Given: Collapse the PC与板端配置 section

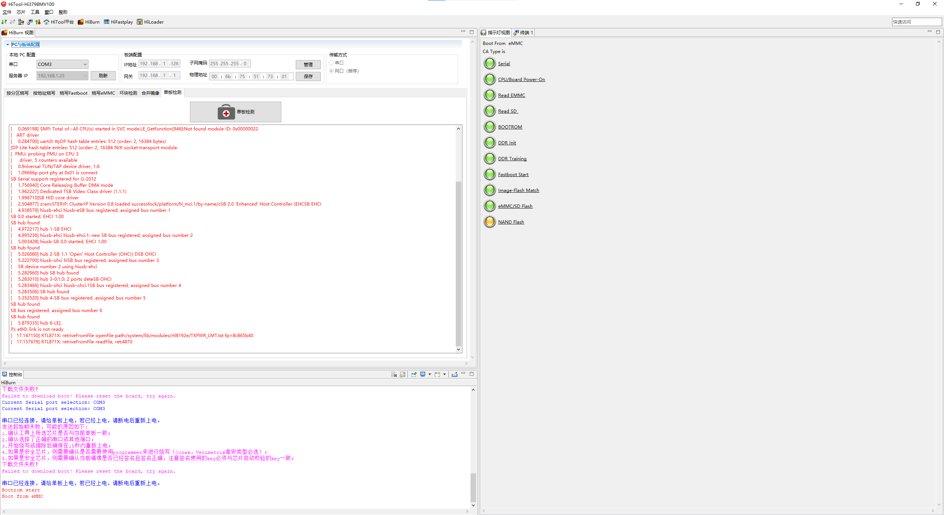Looking at the screenshot, I should point(8,45).
